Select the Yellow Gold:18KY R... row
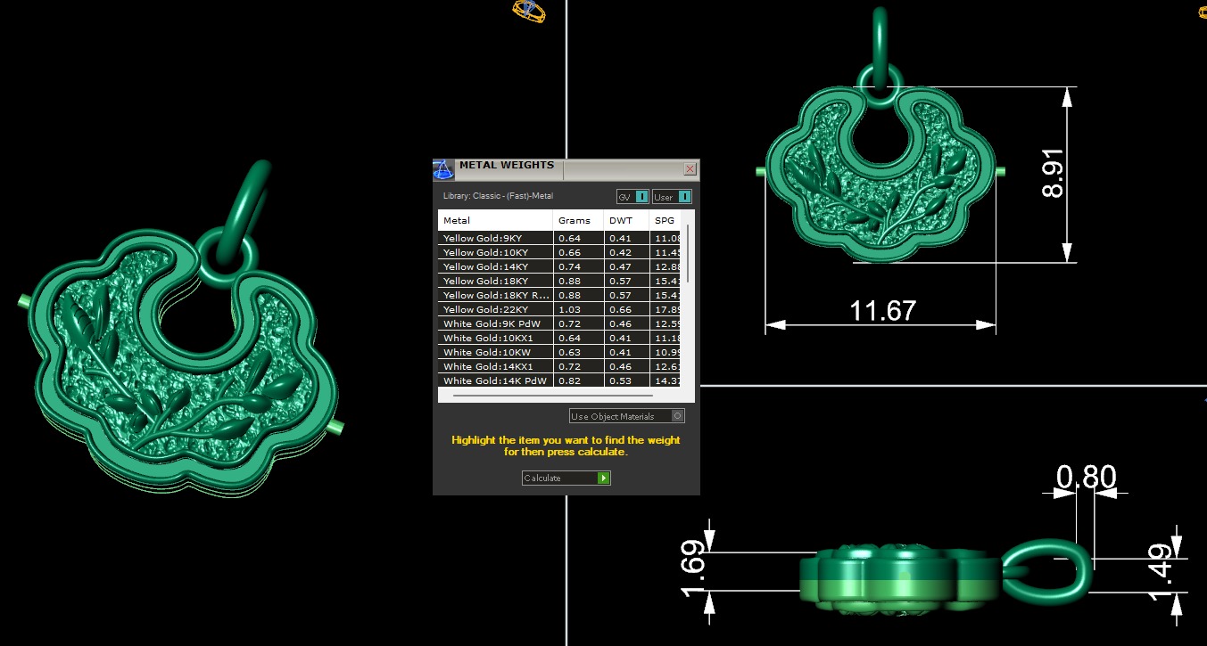The width and height of the screenshot is (1207, 646). click(x=559, y=295)
